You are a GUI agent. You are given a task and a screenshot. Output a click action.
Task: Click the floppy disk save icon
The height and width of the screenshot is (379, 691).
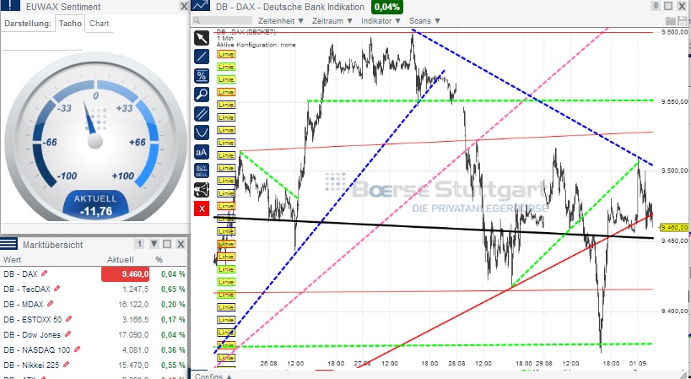(684, 21)
